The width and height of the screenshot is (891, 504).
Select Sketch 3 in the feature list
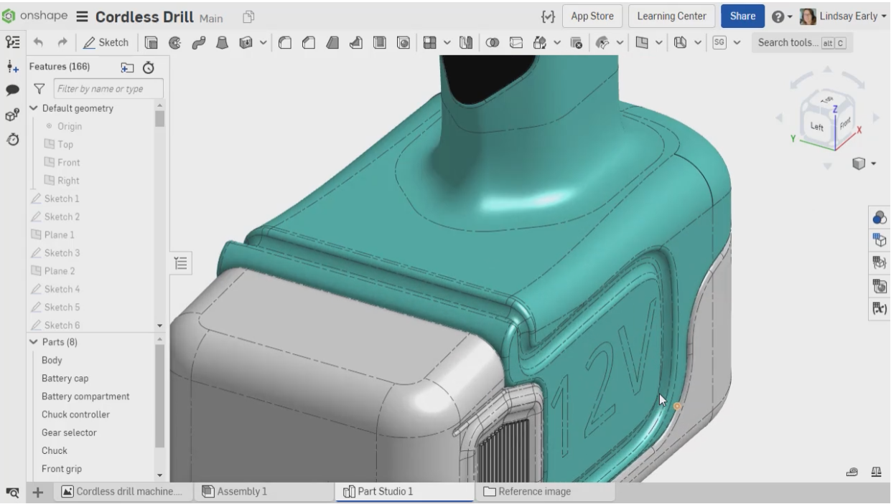[62, 253]
